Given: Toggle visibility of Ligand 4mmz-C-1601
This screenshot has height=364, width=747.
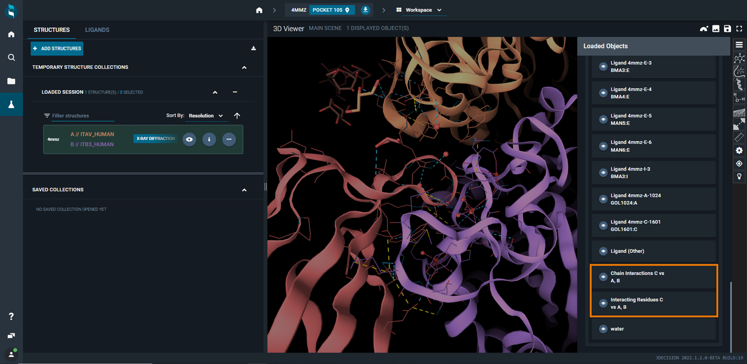Looking at the screenshot, I should 603,225.
